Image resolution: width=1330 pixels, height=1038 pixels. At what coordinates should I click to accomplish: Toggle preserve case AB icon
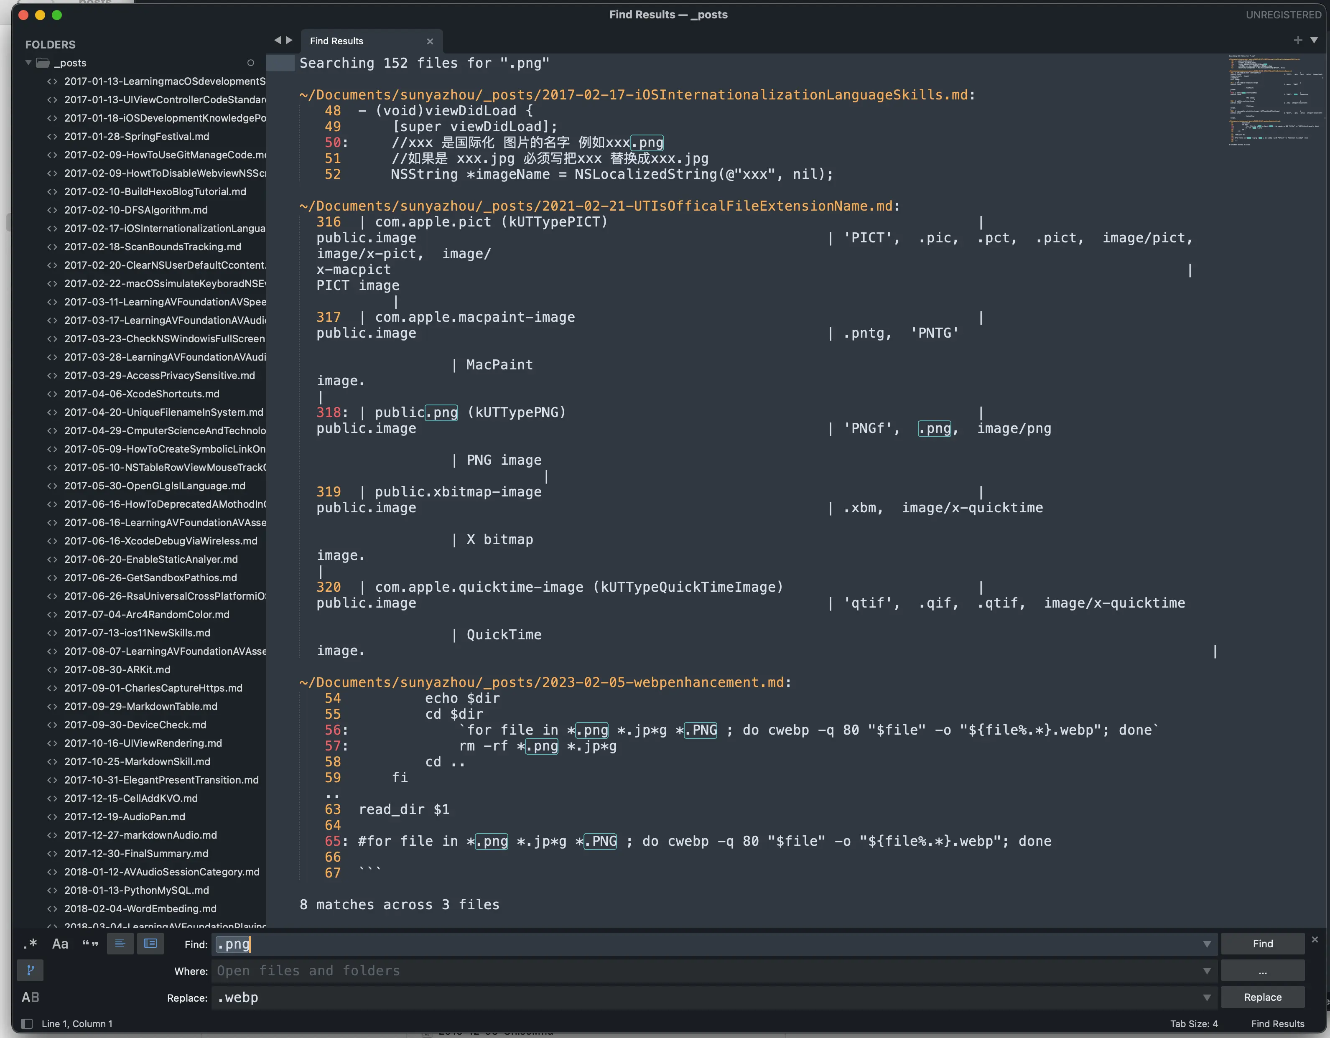coord(30,997)
